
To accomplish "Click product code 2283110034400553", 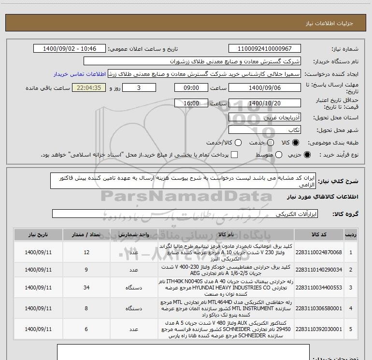I will (x=319, y=288).
